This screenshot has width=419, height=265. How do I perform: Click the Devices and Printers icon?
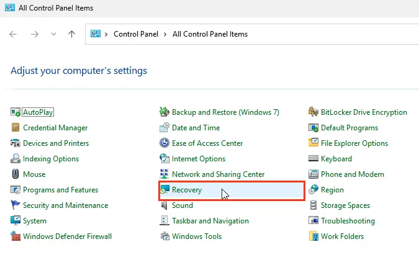16,143
